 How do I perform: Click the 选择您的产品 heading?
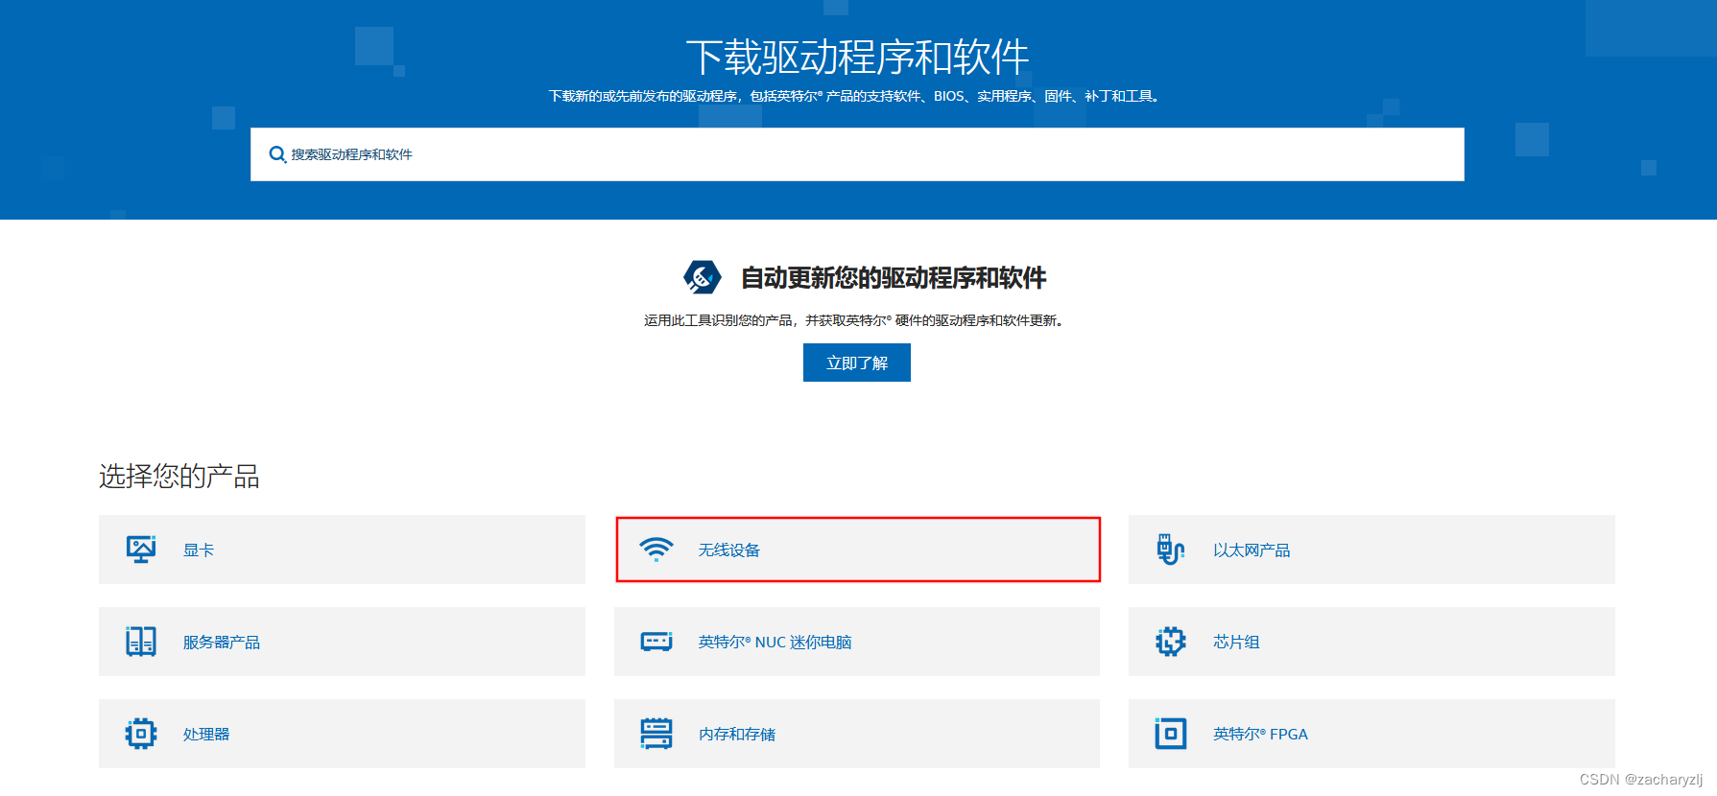[x=179, y=476]
